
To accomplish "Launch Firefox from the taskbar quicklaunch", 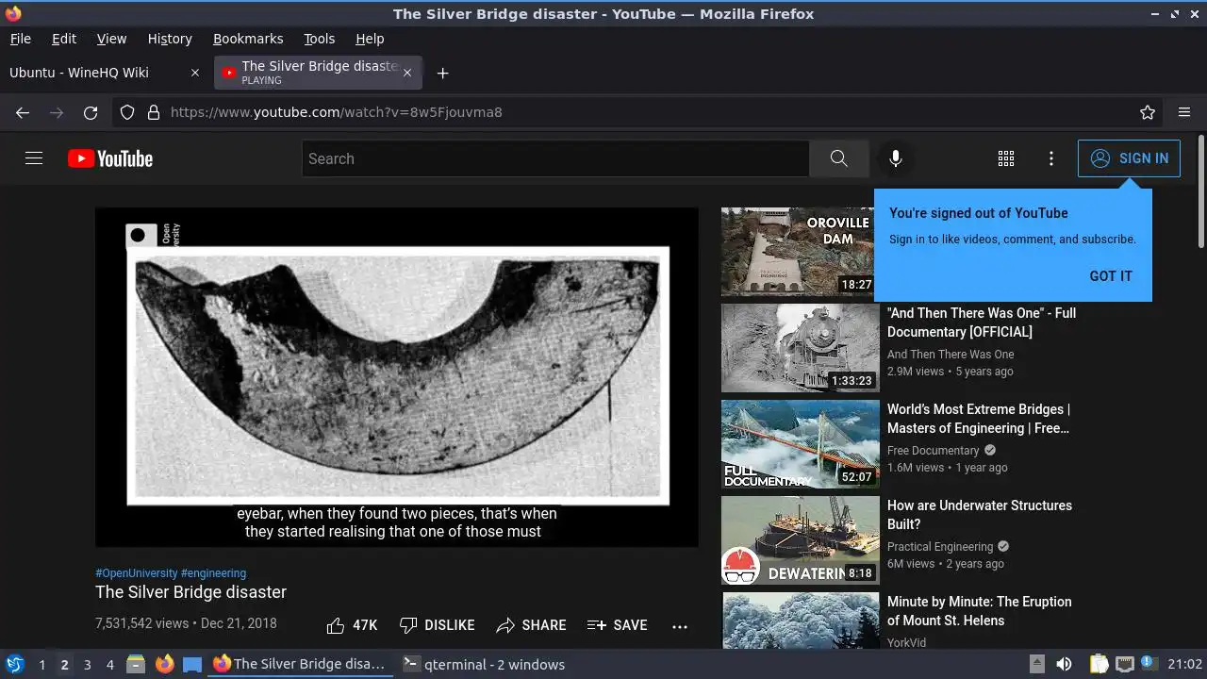I will click(x=164, y=665).
